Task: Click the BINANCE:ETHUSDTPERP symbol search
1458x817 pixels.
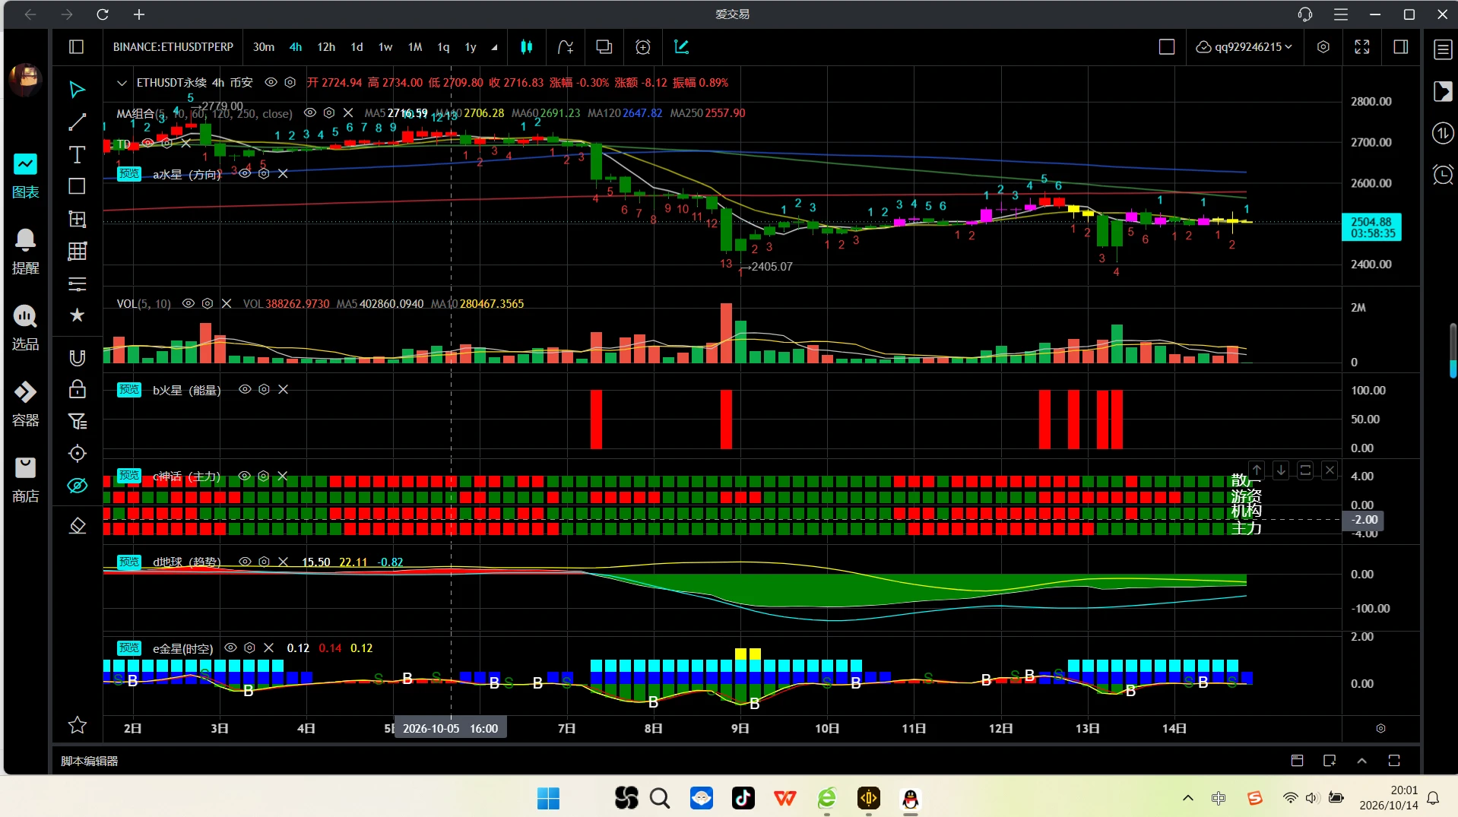Action: click(173, 47)
